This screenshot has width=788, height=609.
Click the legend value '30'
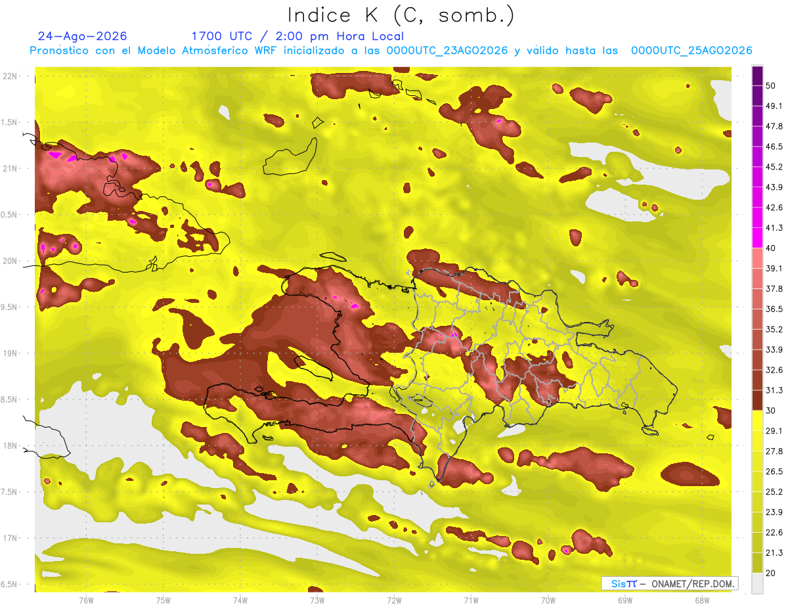click(x=771, y=411)
